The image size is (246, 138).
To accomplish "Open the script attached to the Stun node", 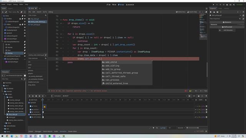I will click(x=25, y=50).
